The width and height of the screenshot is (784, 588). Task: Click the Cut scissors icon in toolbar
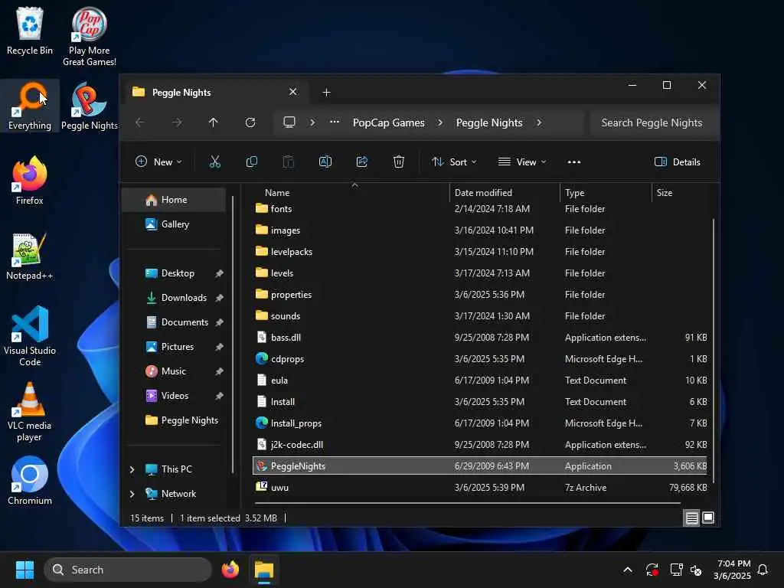coord(214,162)
